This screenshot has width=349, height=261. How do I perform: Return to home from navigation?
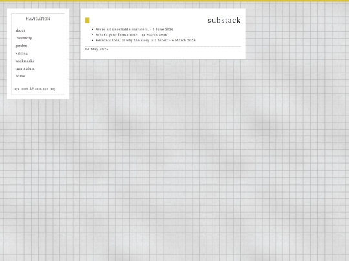(x=20, y=76)
